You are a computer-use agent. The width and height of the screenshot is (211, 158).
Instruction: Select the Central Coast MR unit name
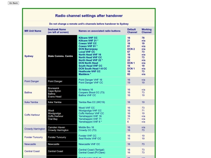coord(32,151)
